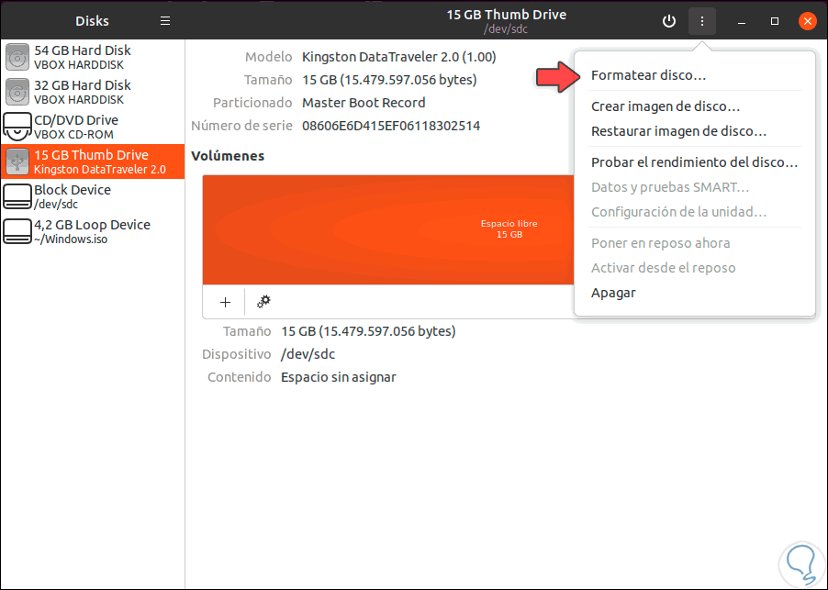This screenshot has height=590, width=828.
Task: Select the CD/DVD Drive icon
Action: click(x=17, y=127)
